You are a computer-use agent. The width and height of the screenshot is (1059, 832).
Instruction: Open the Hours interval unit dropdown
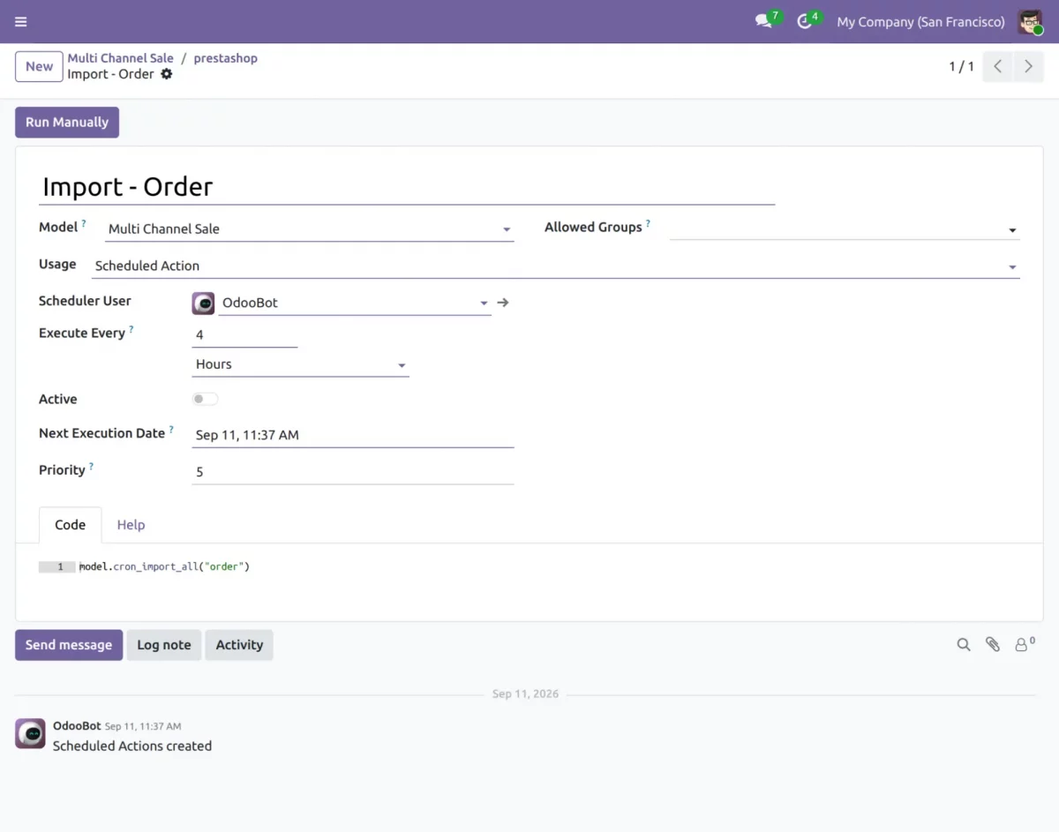tap(301, 364)
